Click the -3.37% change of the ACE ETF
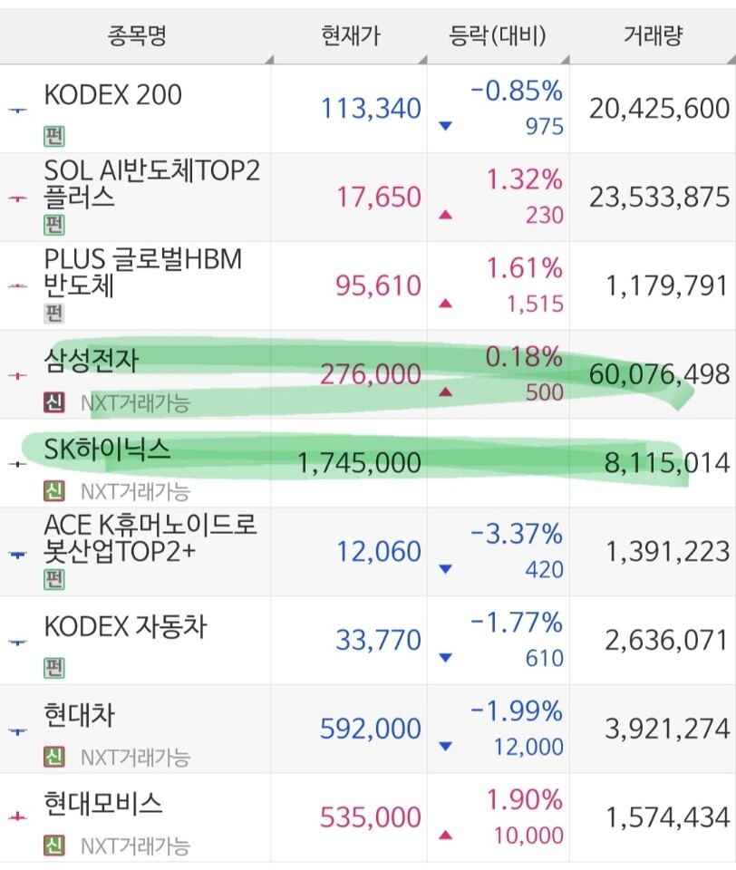 coord(517,535)
